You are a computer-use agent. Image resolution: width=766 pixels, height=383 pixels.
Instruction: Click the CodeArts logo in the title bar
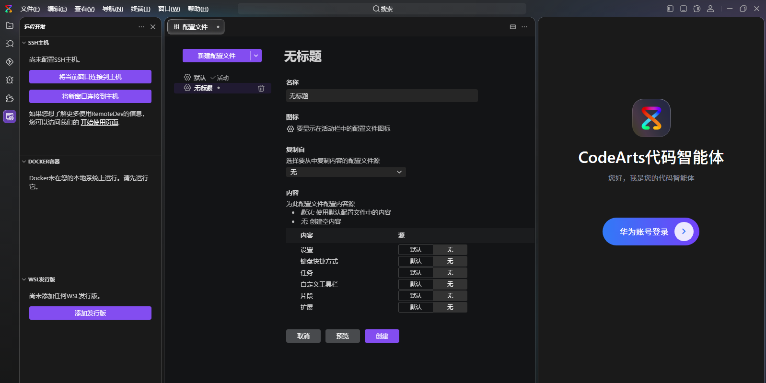coord(9,9)
